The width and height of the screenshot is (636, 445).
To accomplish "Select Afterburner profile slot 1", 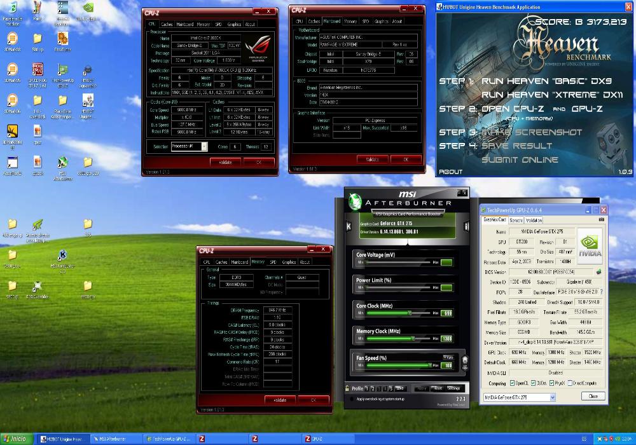I will [x=367, y=388].
